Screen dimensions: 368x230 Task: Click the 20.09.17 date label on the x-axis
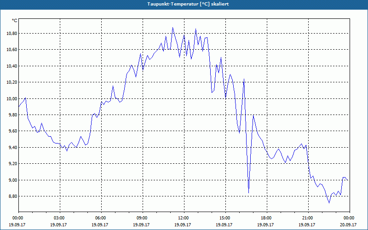pos(348,224)
